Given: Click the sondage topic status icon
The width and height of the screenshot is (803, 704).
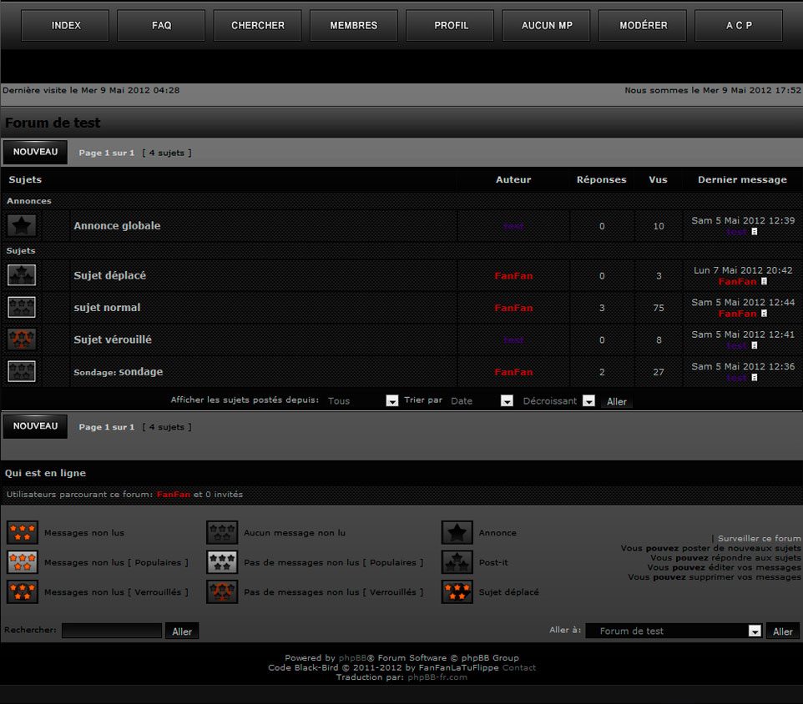Looking at the screenshot, I should click(22, 371).
